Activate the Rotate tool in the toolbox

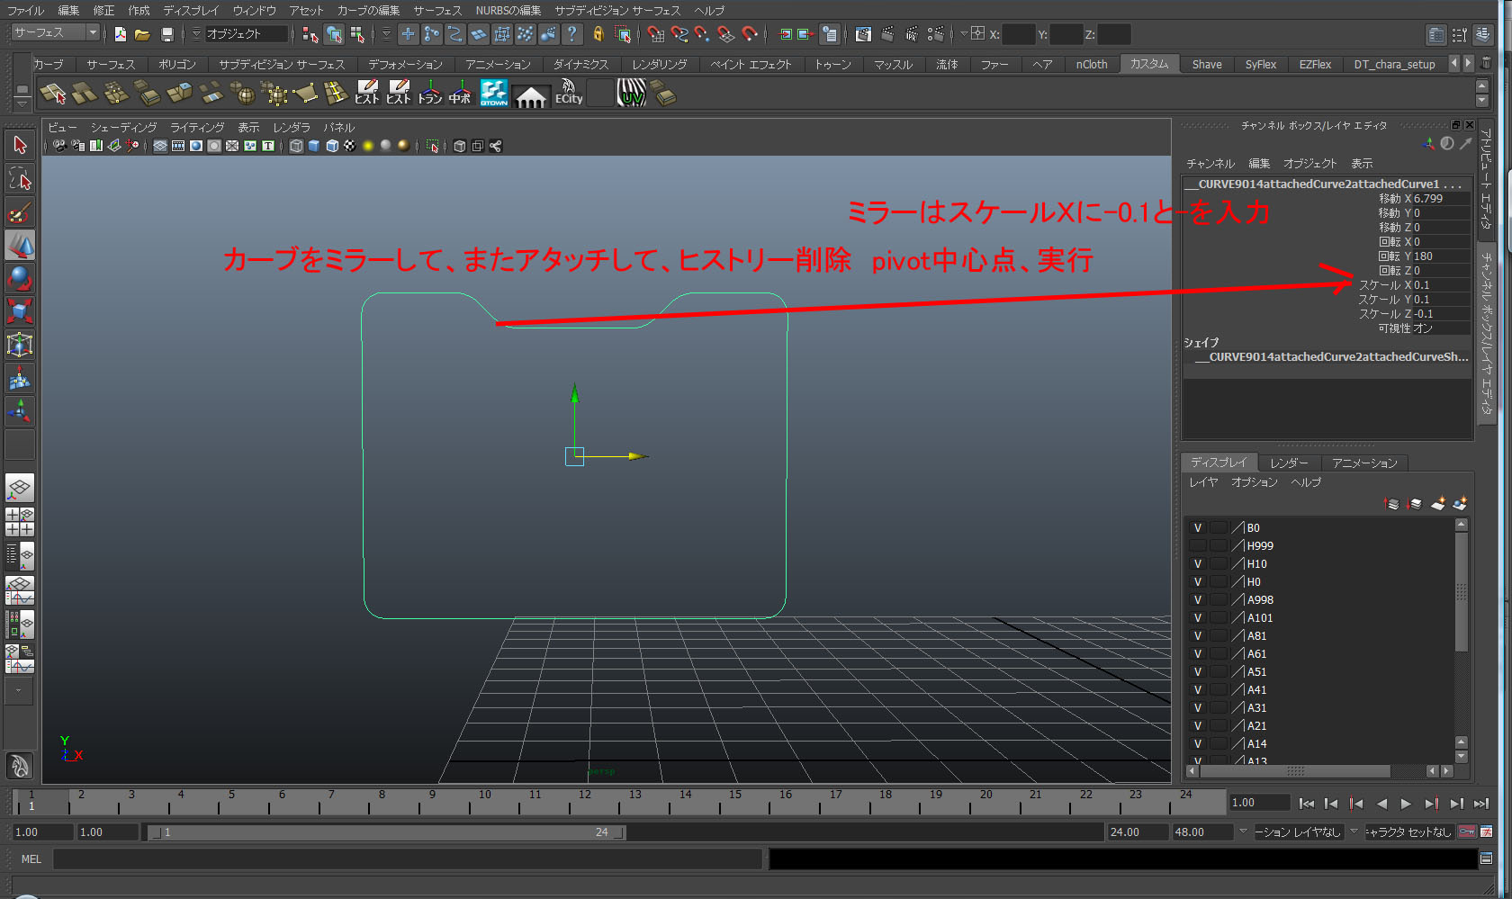click(20, 278)
